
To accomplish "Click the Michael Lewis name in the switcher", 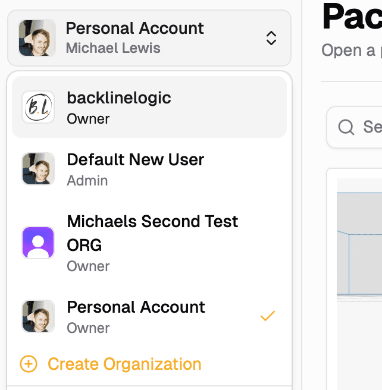I will tap(113, 48).
